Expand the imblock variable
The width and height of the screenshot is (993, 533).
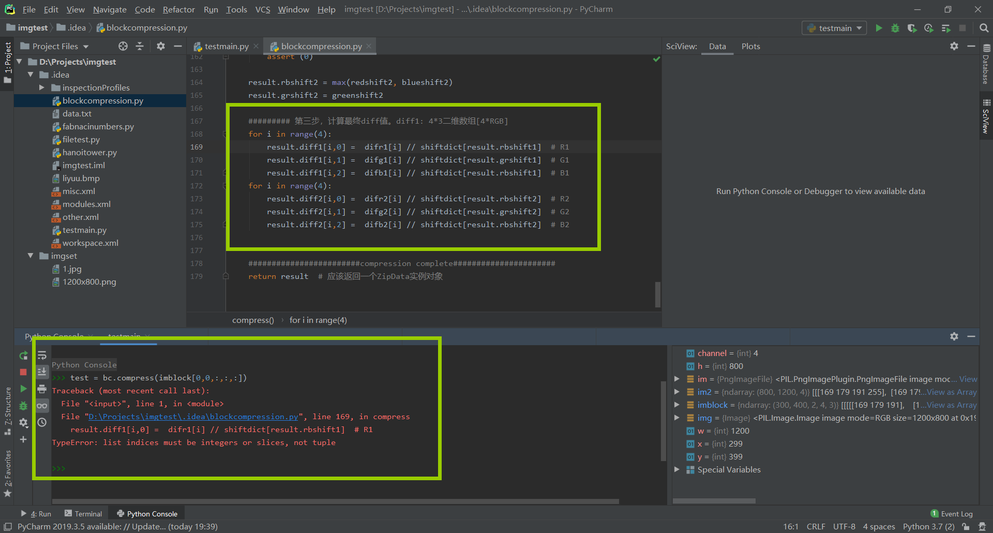pos(676,405)
